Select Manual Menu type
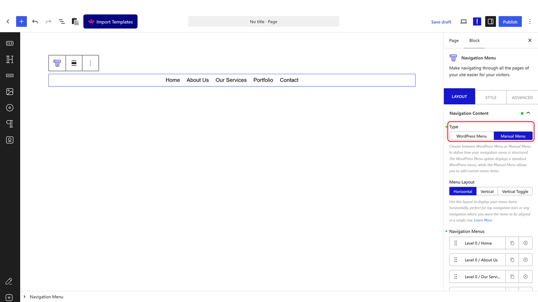The height and width of the screenshot is (302, 538). (x=513, y=136)
